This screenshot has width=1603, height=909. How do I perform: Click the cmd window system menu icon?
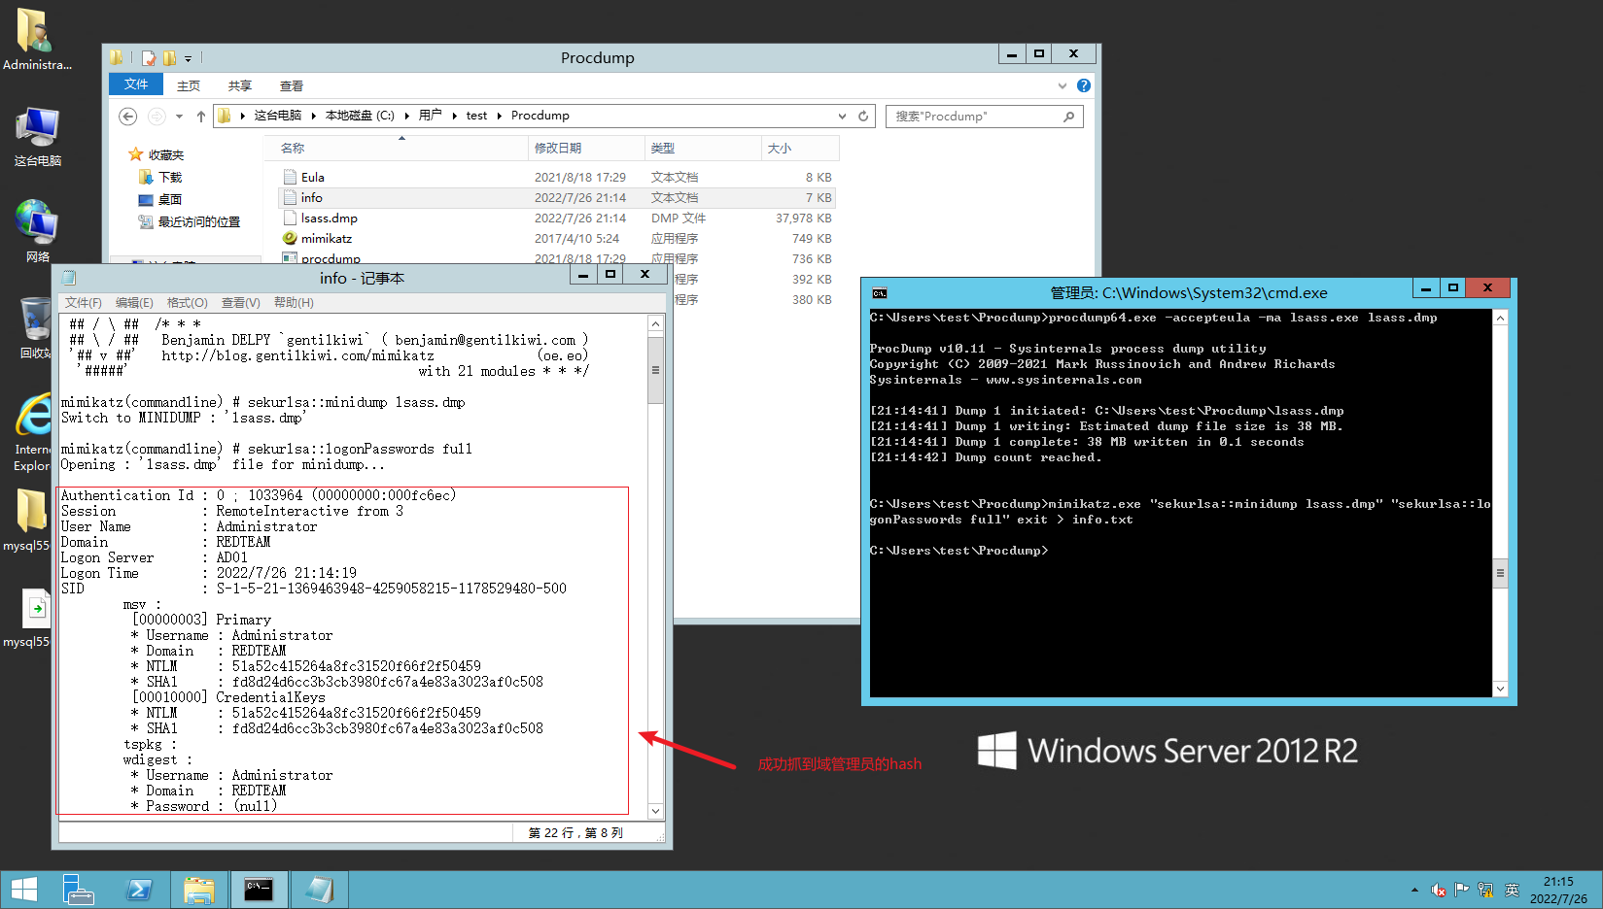tap(880, 292)
